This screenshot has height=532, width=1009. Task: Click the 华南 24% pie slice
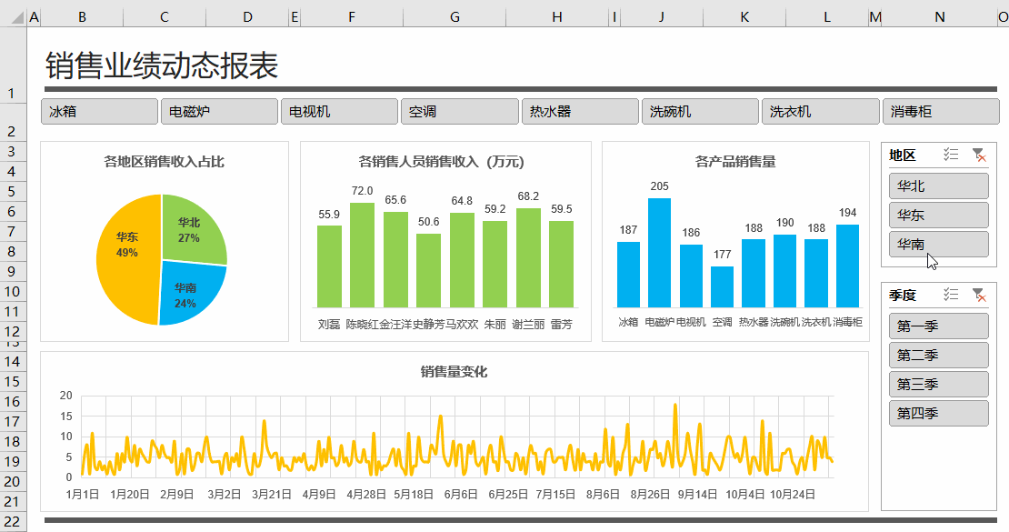pos(192,293)
